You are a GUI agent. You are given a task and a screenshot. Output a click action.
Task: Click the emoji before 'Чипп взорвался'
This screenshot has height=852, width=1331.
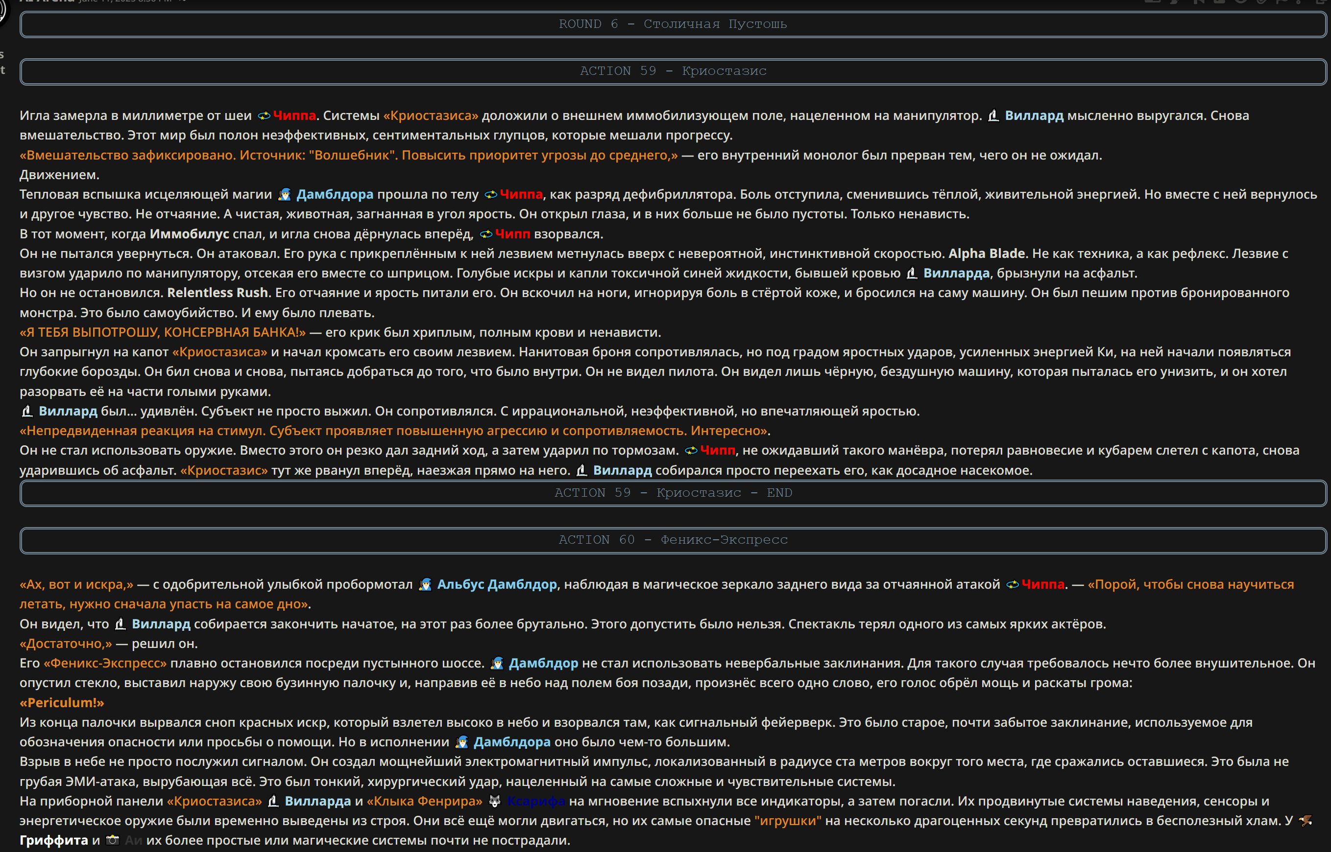pos(485,234)
